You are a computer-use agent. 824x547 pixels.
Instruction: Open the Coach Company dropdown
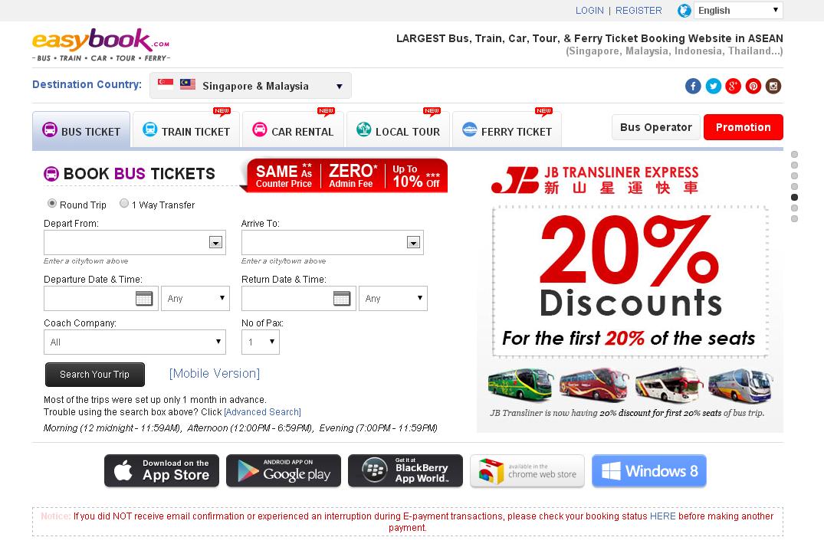pos(135,342)
